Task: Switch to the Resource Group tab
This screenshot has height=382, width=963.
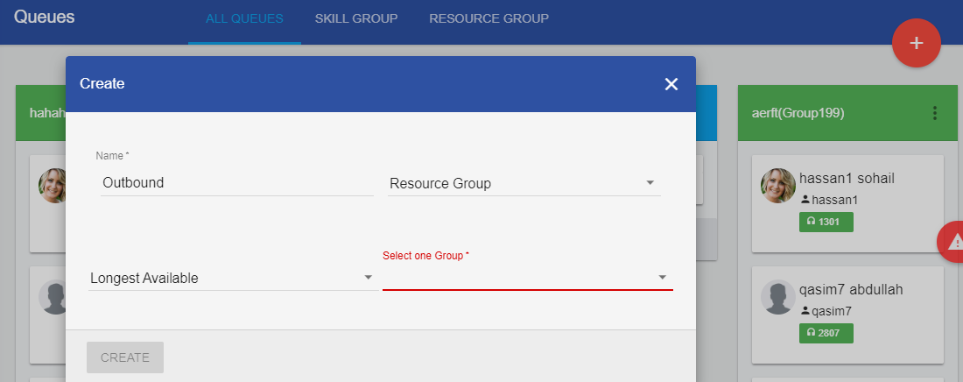Action: [x=489, y=18]
